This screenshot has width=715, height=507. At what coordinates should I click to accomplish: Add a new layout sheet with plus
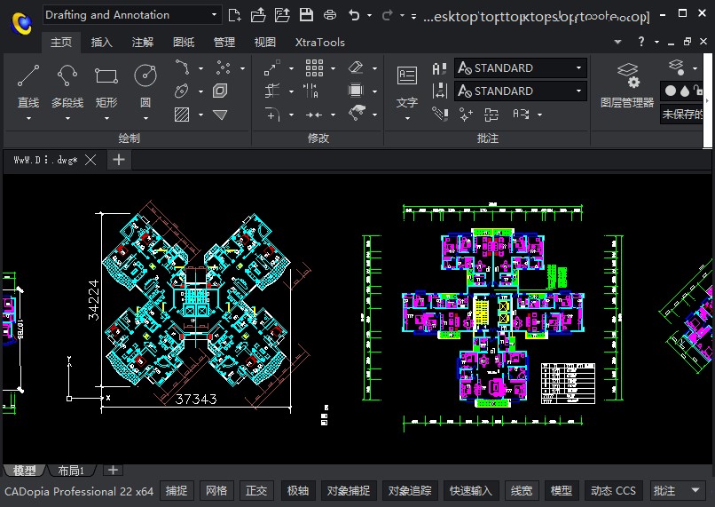click(x=113, y=470)
